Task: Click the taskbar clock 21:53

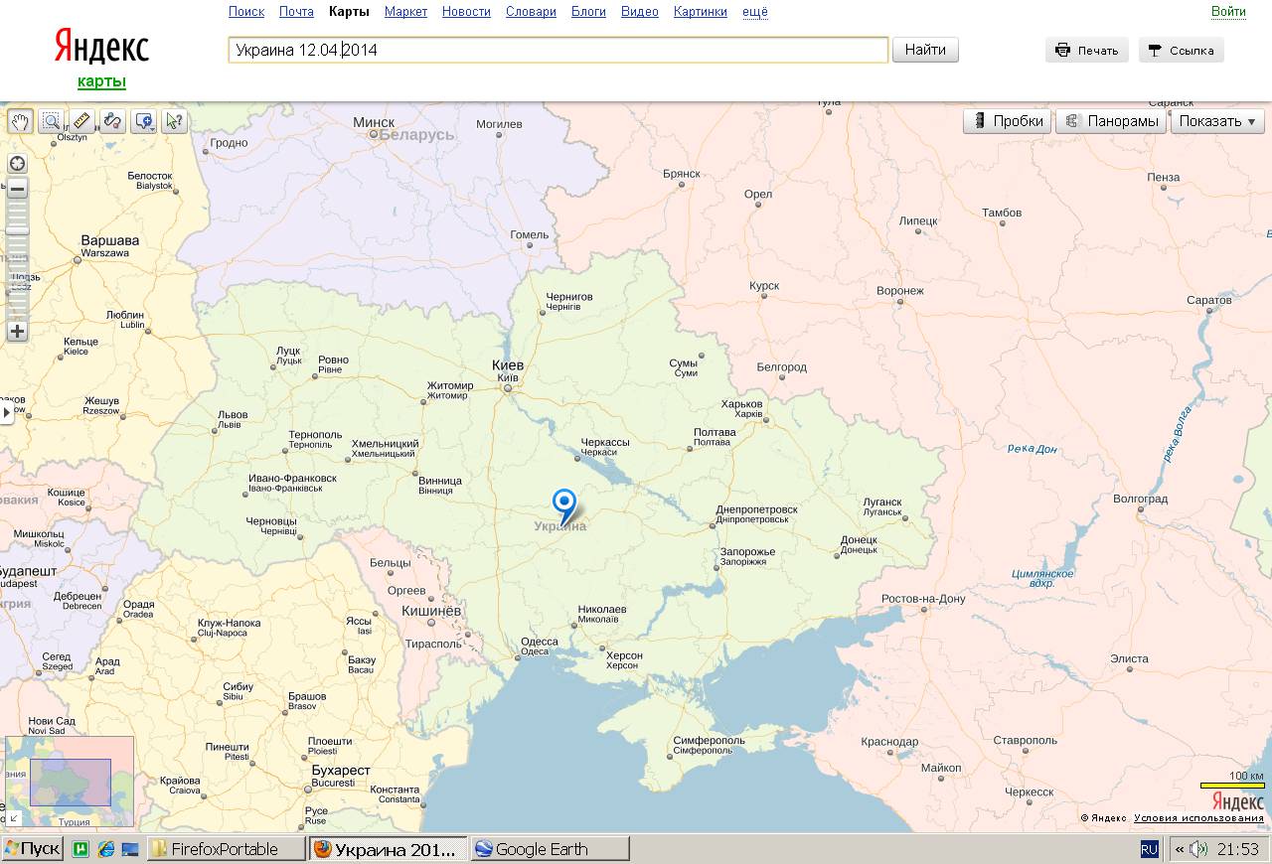Action: [x=1238, y=849]
